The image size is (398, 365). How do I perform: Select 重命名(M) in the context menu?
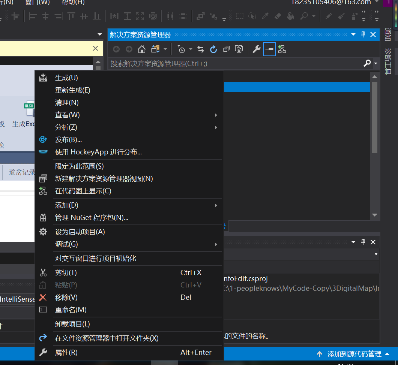129,310
